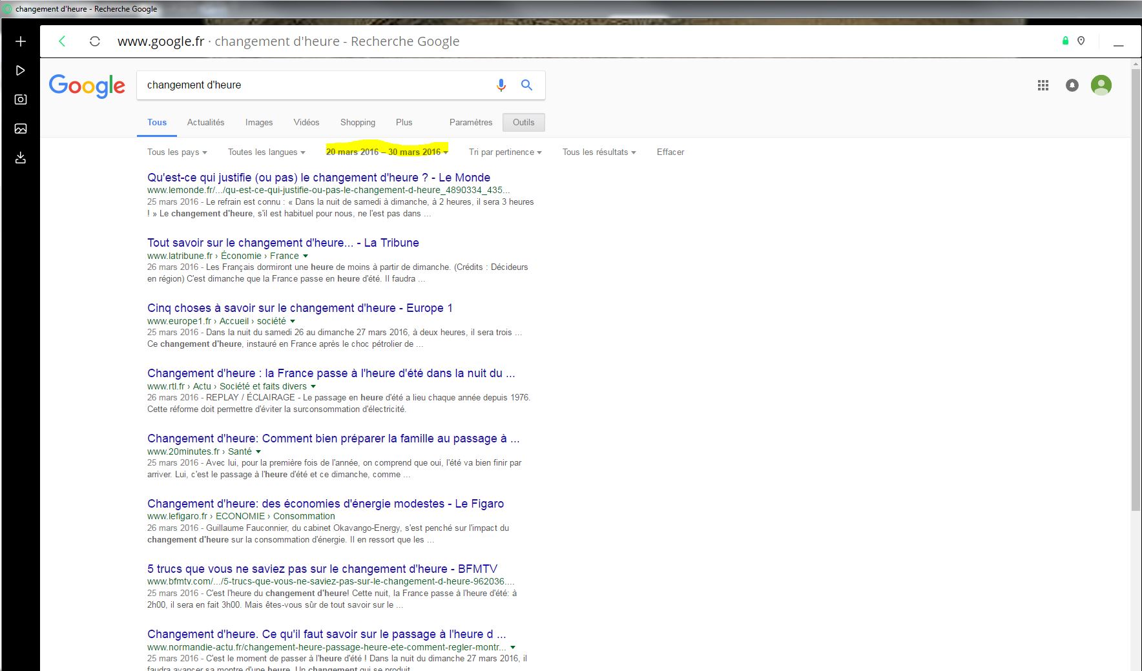
Task: Expand the Tri par pertinence dropdown
Action: coord(505,152)
